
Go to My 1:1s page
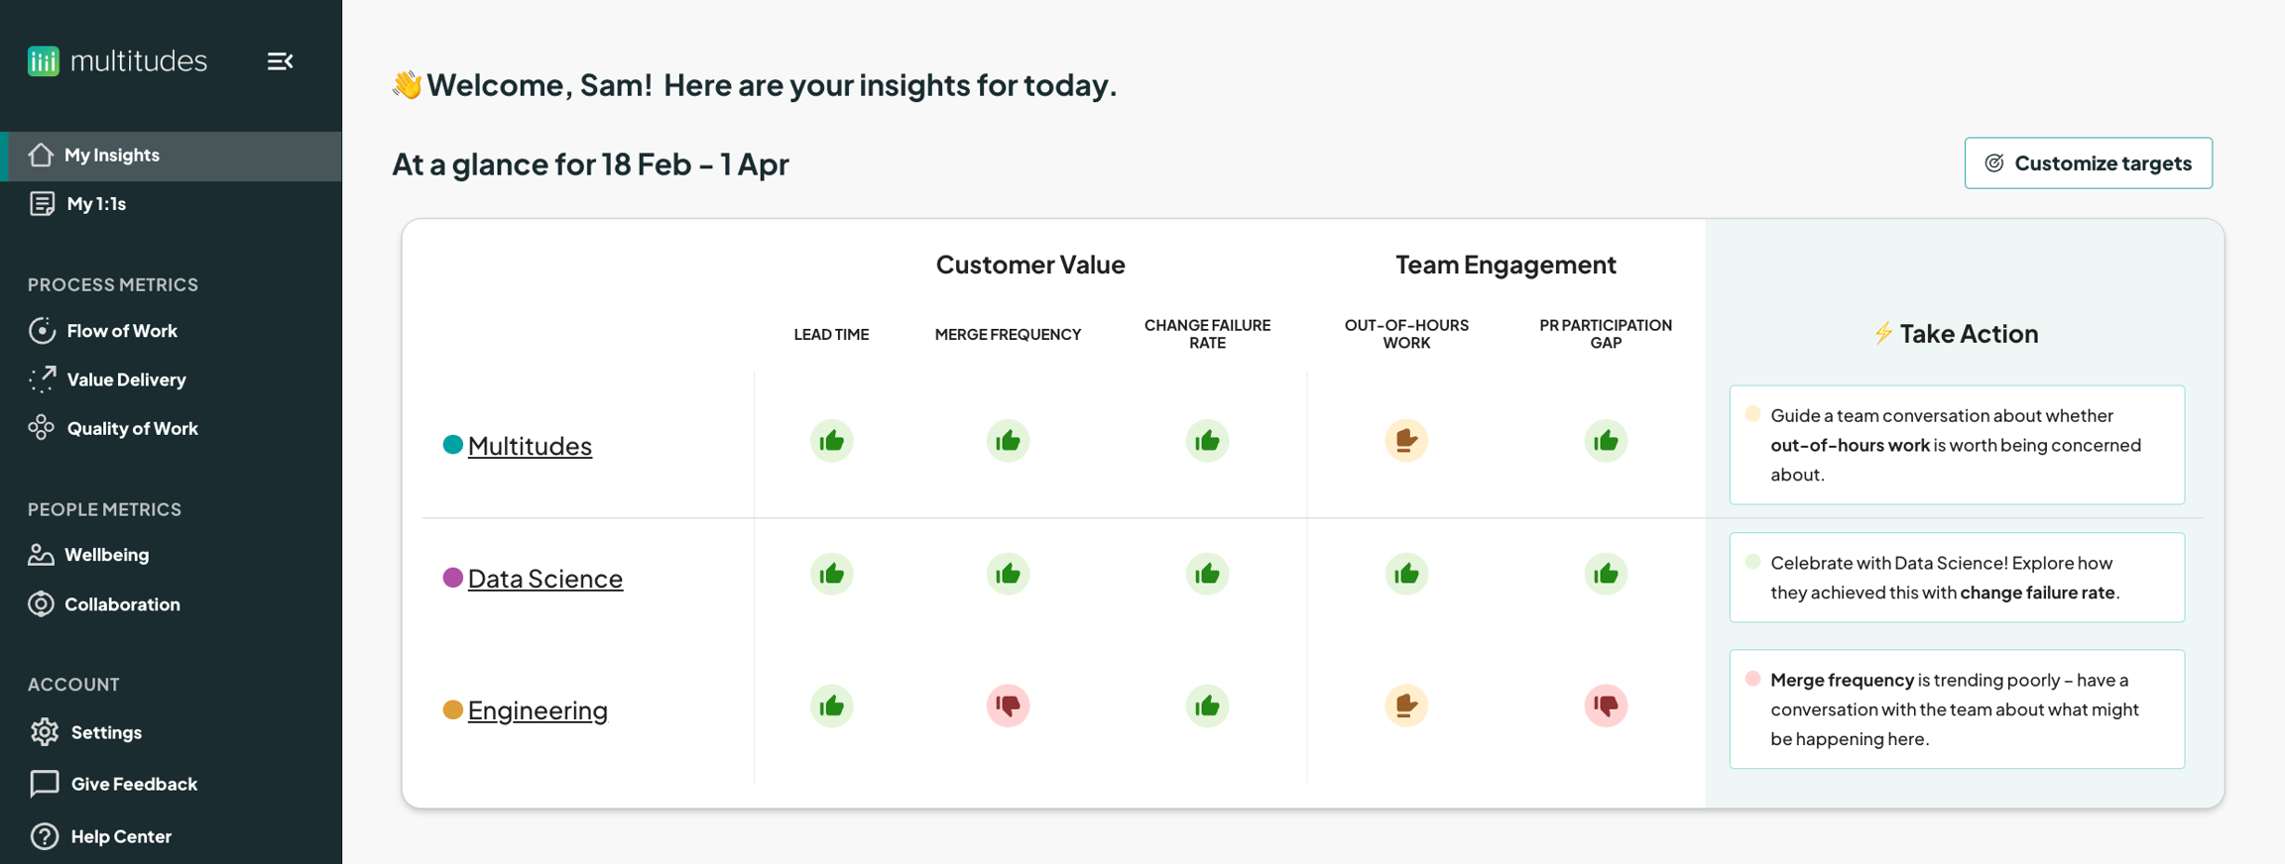pos(95,204)
